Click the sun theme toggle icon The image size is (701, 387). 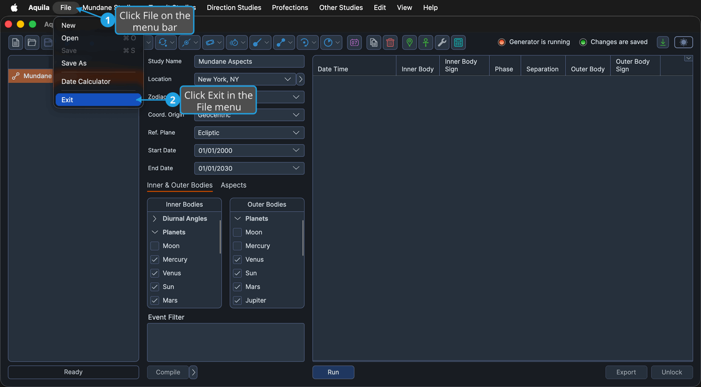click(684, 42)
